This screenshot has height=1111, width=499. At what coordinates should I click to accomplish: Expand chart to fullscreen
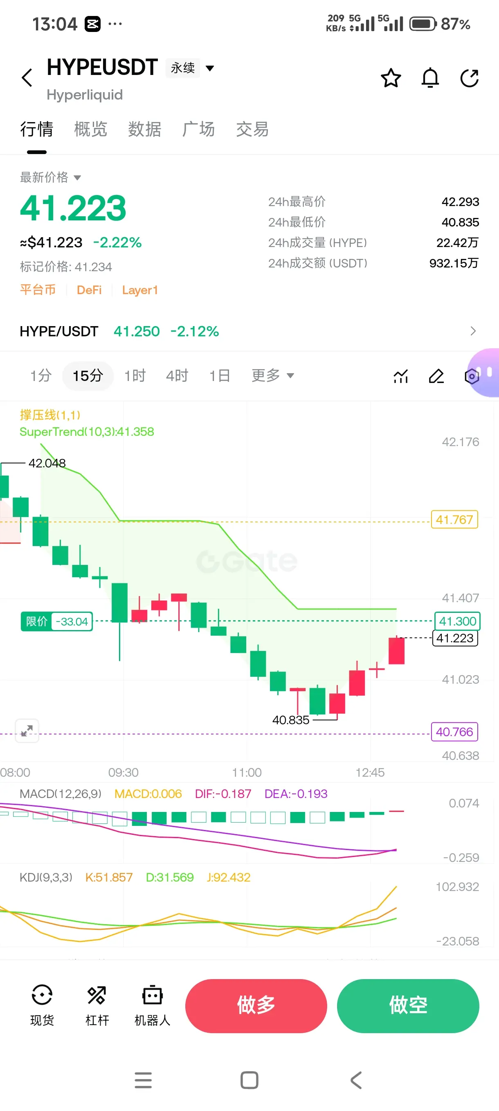(27, 730)
